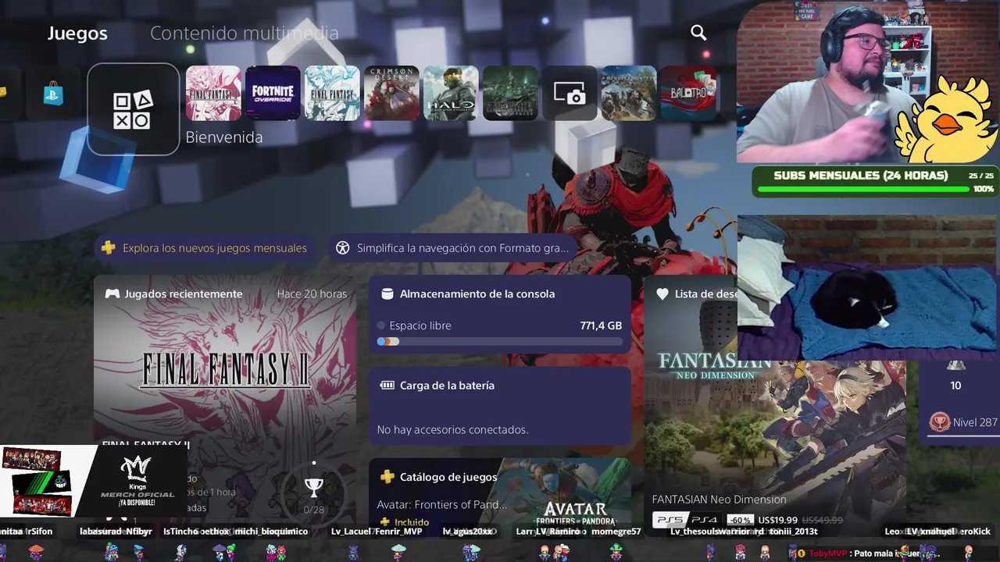Viewport: 1000px width, 562px height.
Task: Switch to the Juegos tab
Action: (x=77, y=34)
